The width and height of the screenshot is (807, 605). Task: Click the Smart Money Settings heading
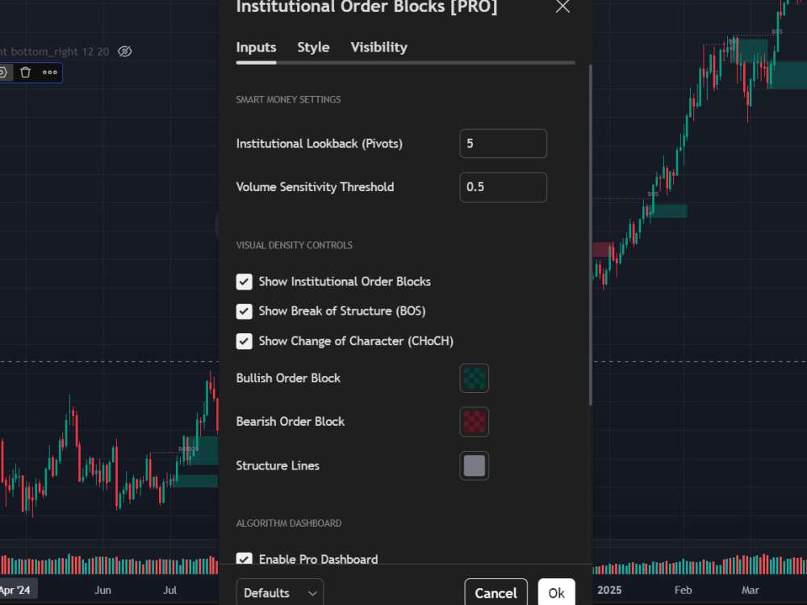click(x=288, y=100)
